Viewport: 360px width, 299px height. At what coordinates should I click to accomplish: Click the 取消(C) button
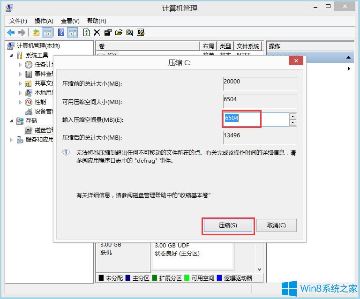[x=277, y=225]
